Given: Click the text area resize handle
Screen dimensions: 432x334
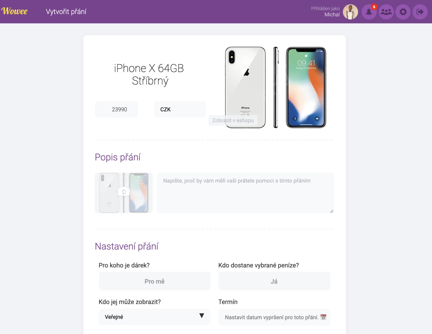Looking at the screenshot, I should [332, 211].
